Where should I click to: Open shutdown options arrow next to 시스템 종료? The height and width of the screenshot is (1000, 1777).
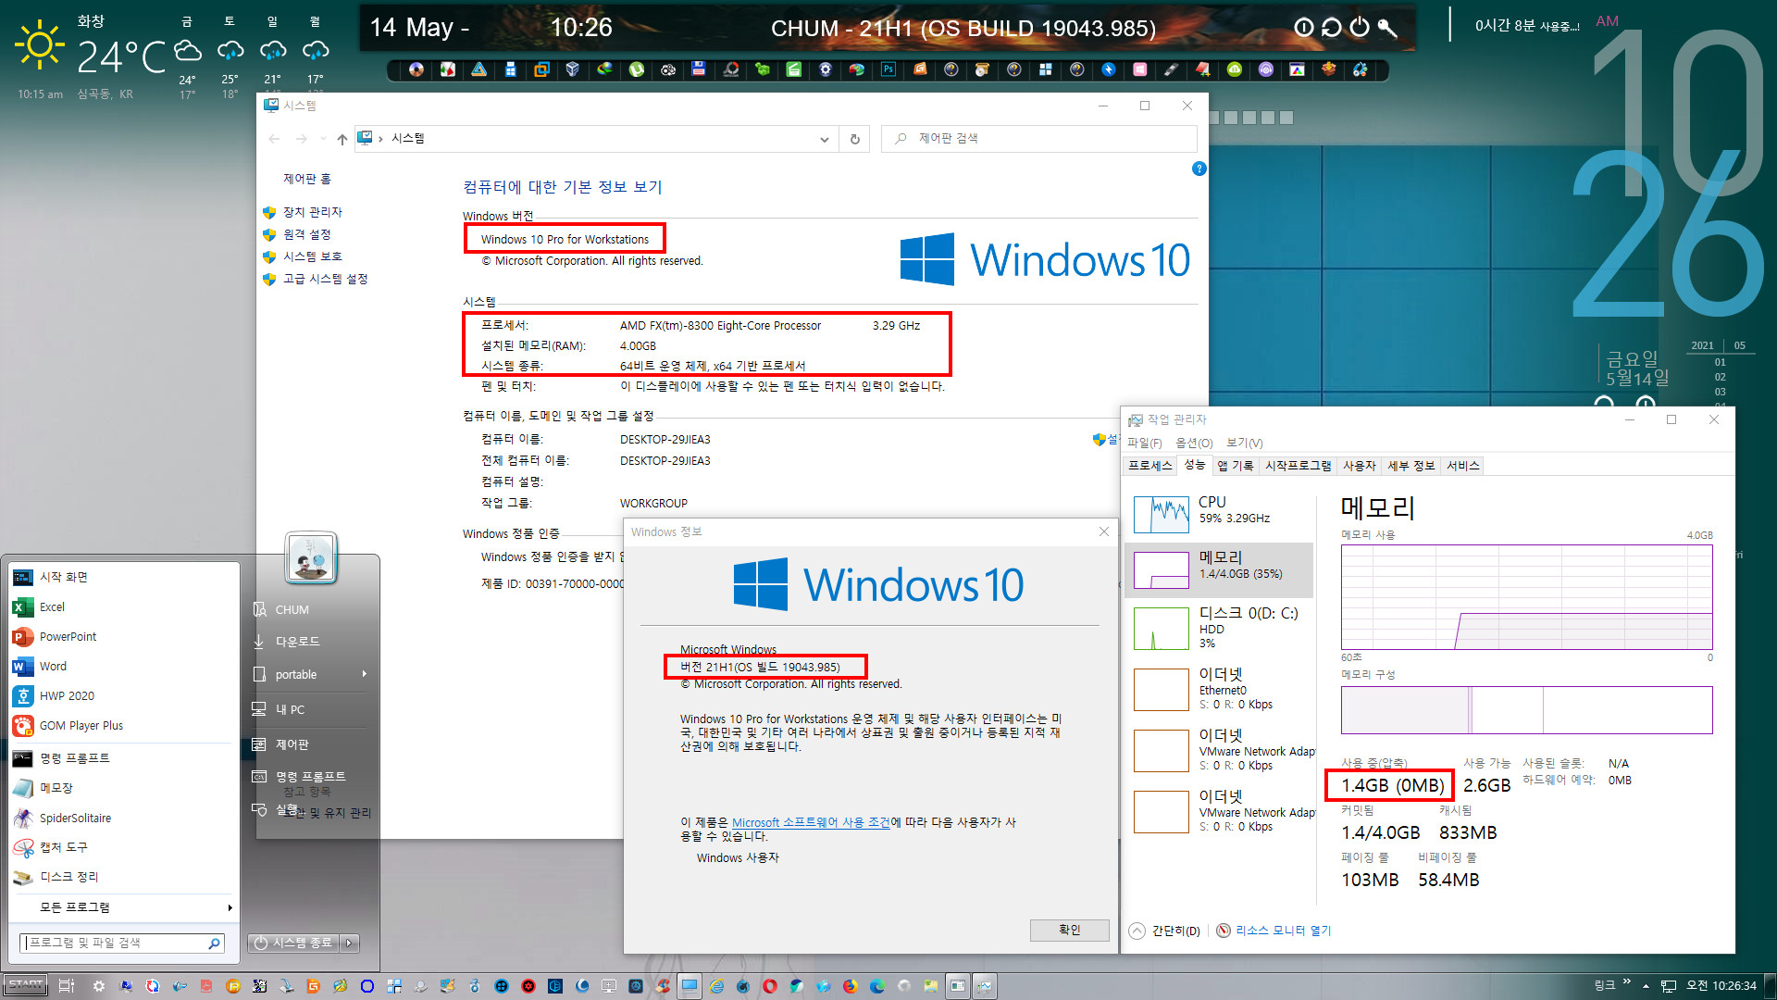[x=349, y=943]
